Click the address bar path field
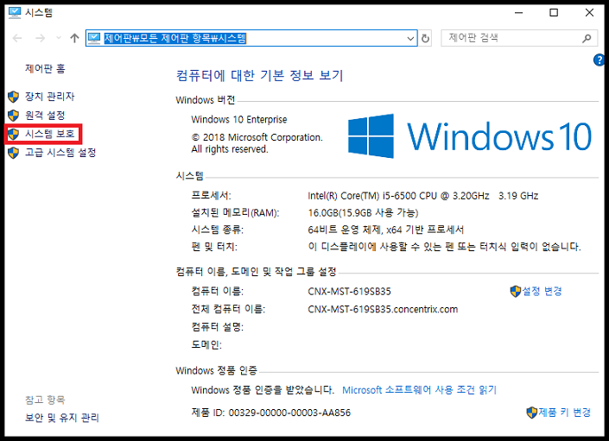The height and width of the screenshot is (441, 609). point(251,38)
